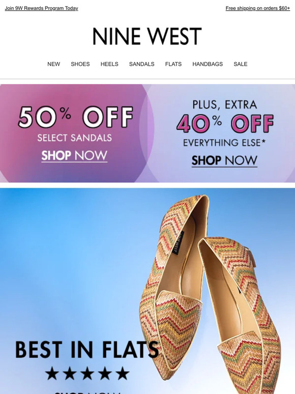295x394 pixels.
Task: Go to the HEELS category
Action: (x=109, y=64)
